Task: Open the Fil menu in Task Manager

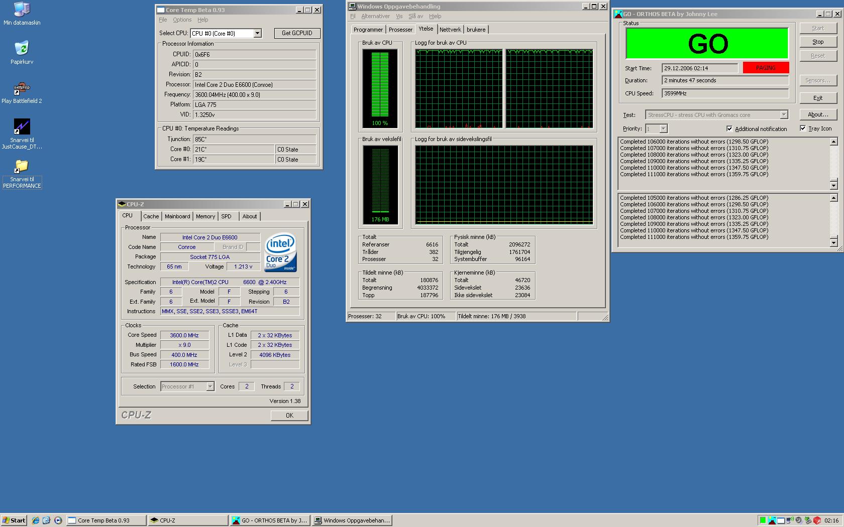Action: (x=353, y=17)
